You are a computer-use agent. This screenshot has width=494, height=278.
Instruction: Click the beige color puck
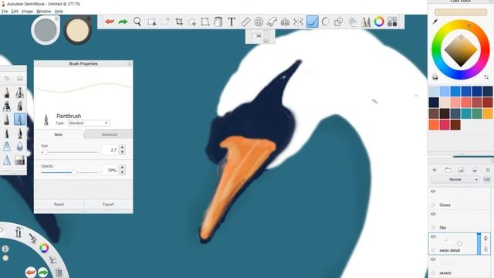point(78,30)
